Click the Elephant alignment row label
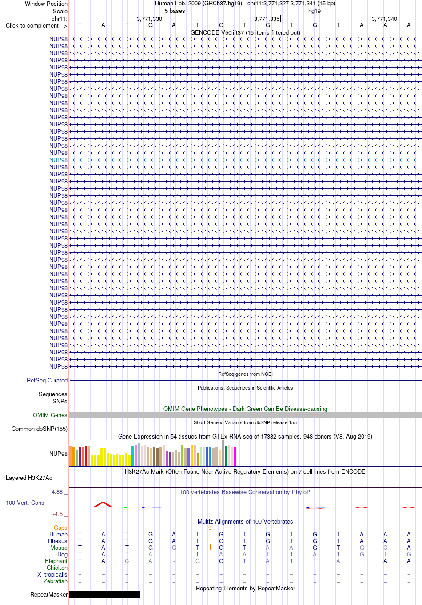This screenshot has height=605, width=422. pyautogui.click(x=56, y=561)
